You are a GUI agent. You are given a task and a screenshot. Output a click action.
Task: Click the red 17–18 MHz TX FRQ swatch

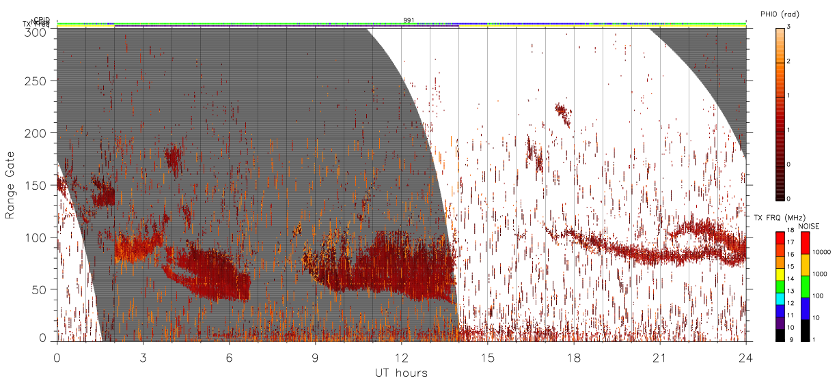pyautogui.click(x=780, y=238)
